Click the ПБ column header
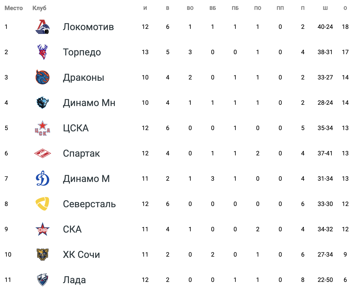 click(x=235, y=8)
